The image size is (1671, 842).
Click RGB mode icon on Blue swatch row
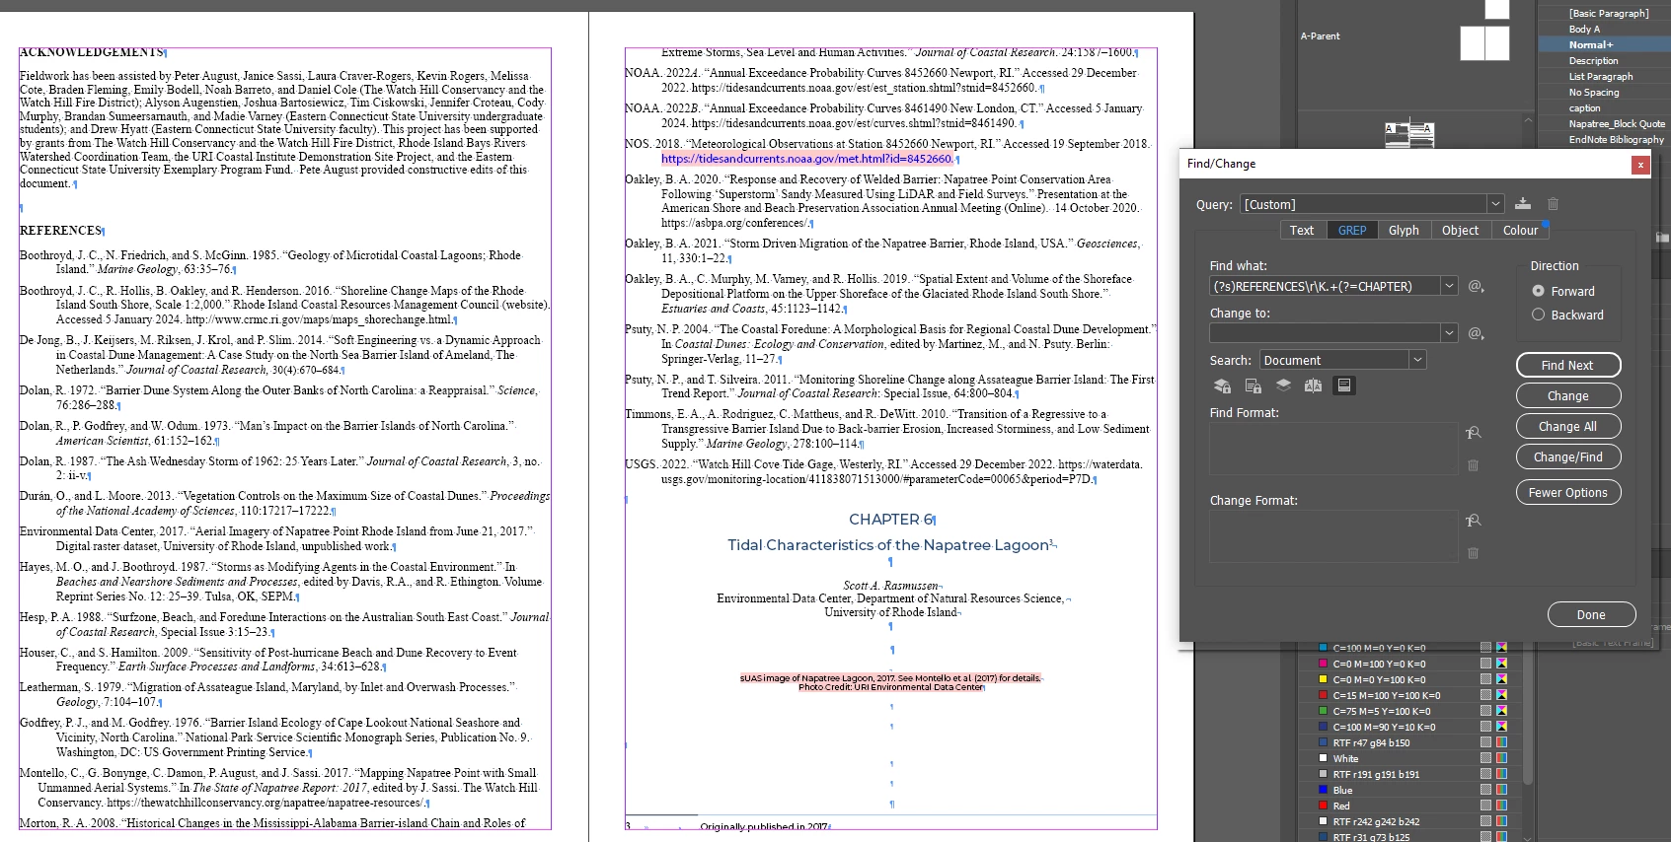(1501, 790)
